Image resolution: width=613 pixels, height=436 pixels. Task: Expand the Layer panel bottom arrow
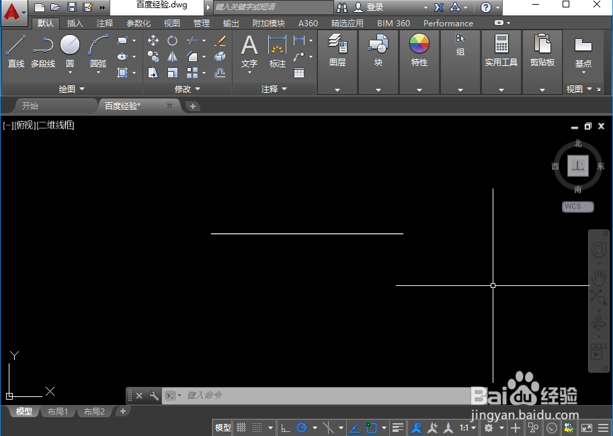point(337,89)
